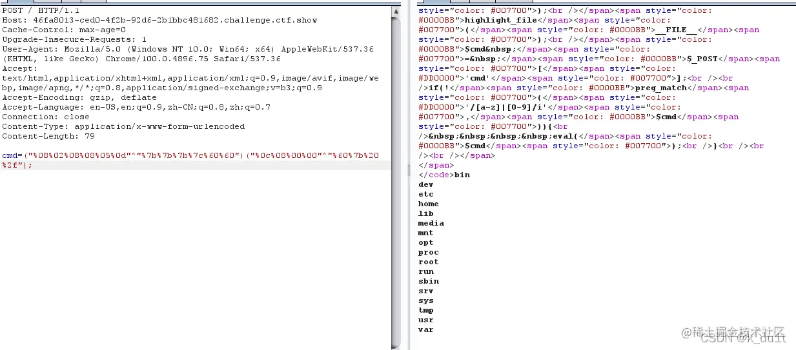This screenshot has height=350, width=796.
Task: Click the 'POST / HTTP/1.1' request line
Action: click(x=41, y=10)
